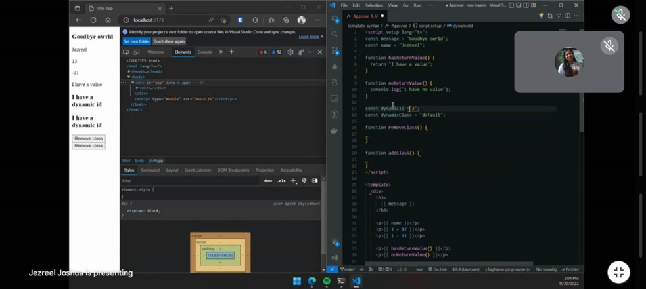Click Prettier in VS Code status bar
This screenshot has width=646, height=289.
[570, 269]
